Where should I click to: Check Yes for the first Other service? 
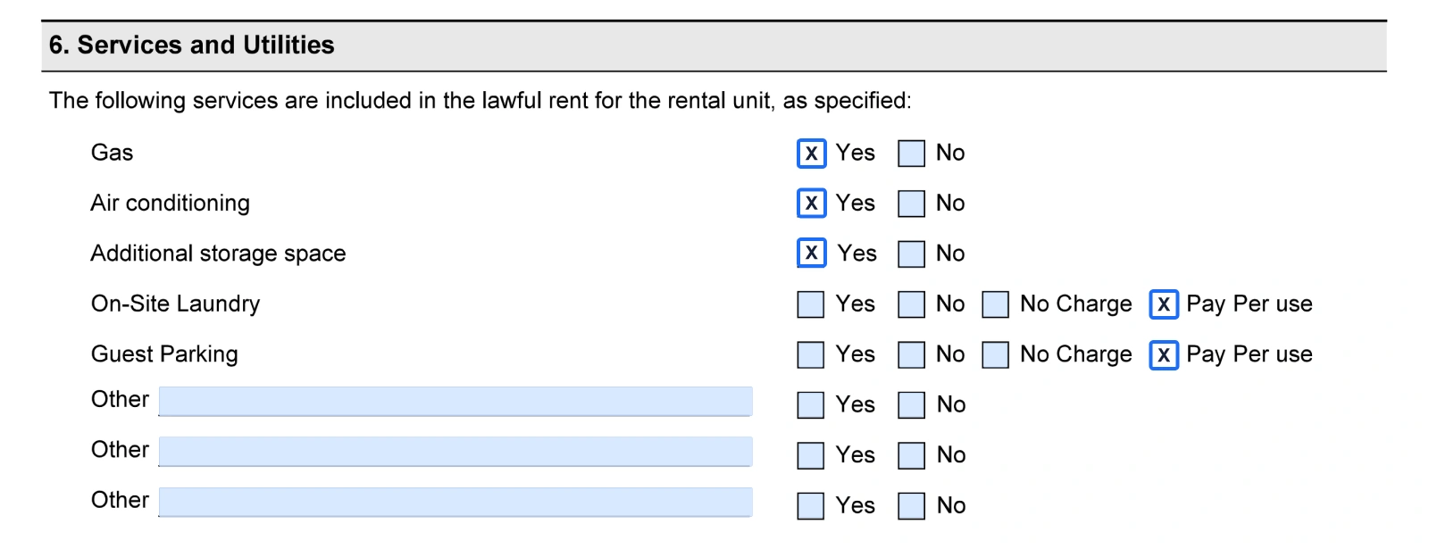[x=811, y=404]
